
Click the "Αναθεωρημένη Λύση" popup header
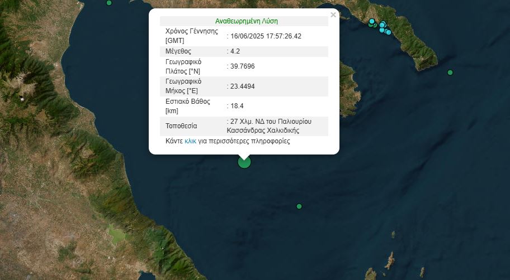coord(247,21)
